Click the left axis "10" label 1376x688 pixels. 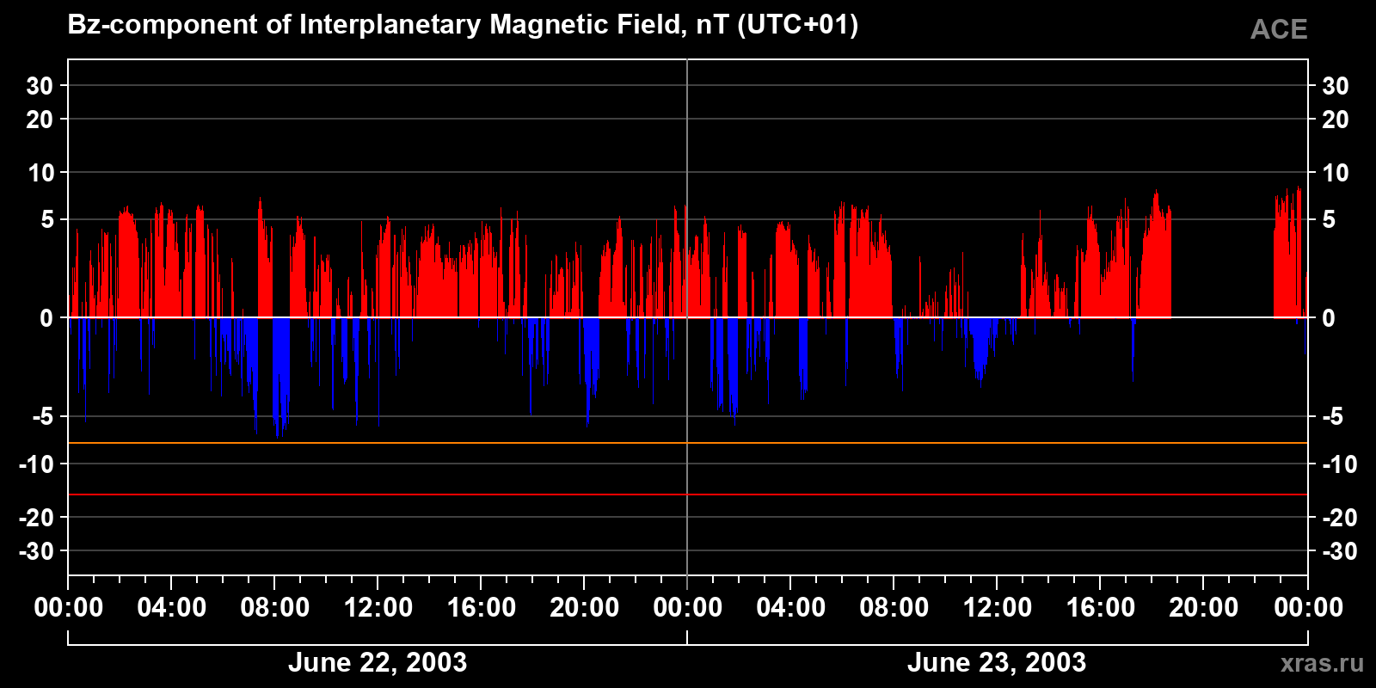40,173
